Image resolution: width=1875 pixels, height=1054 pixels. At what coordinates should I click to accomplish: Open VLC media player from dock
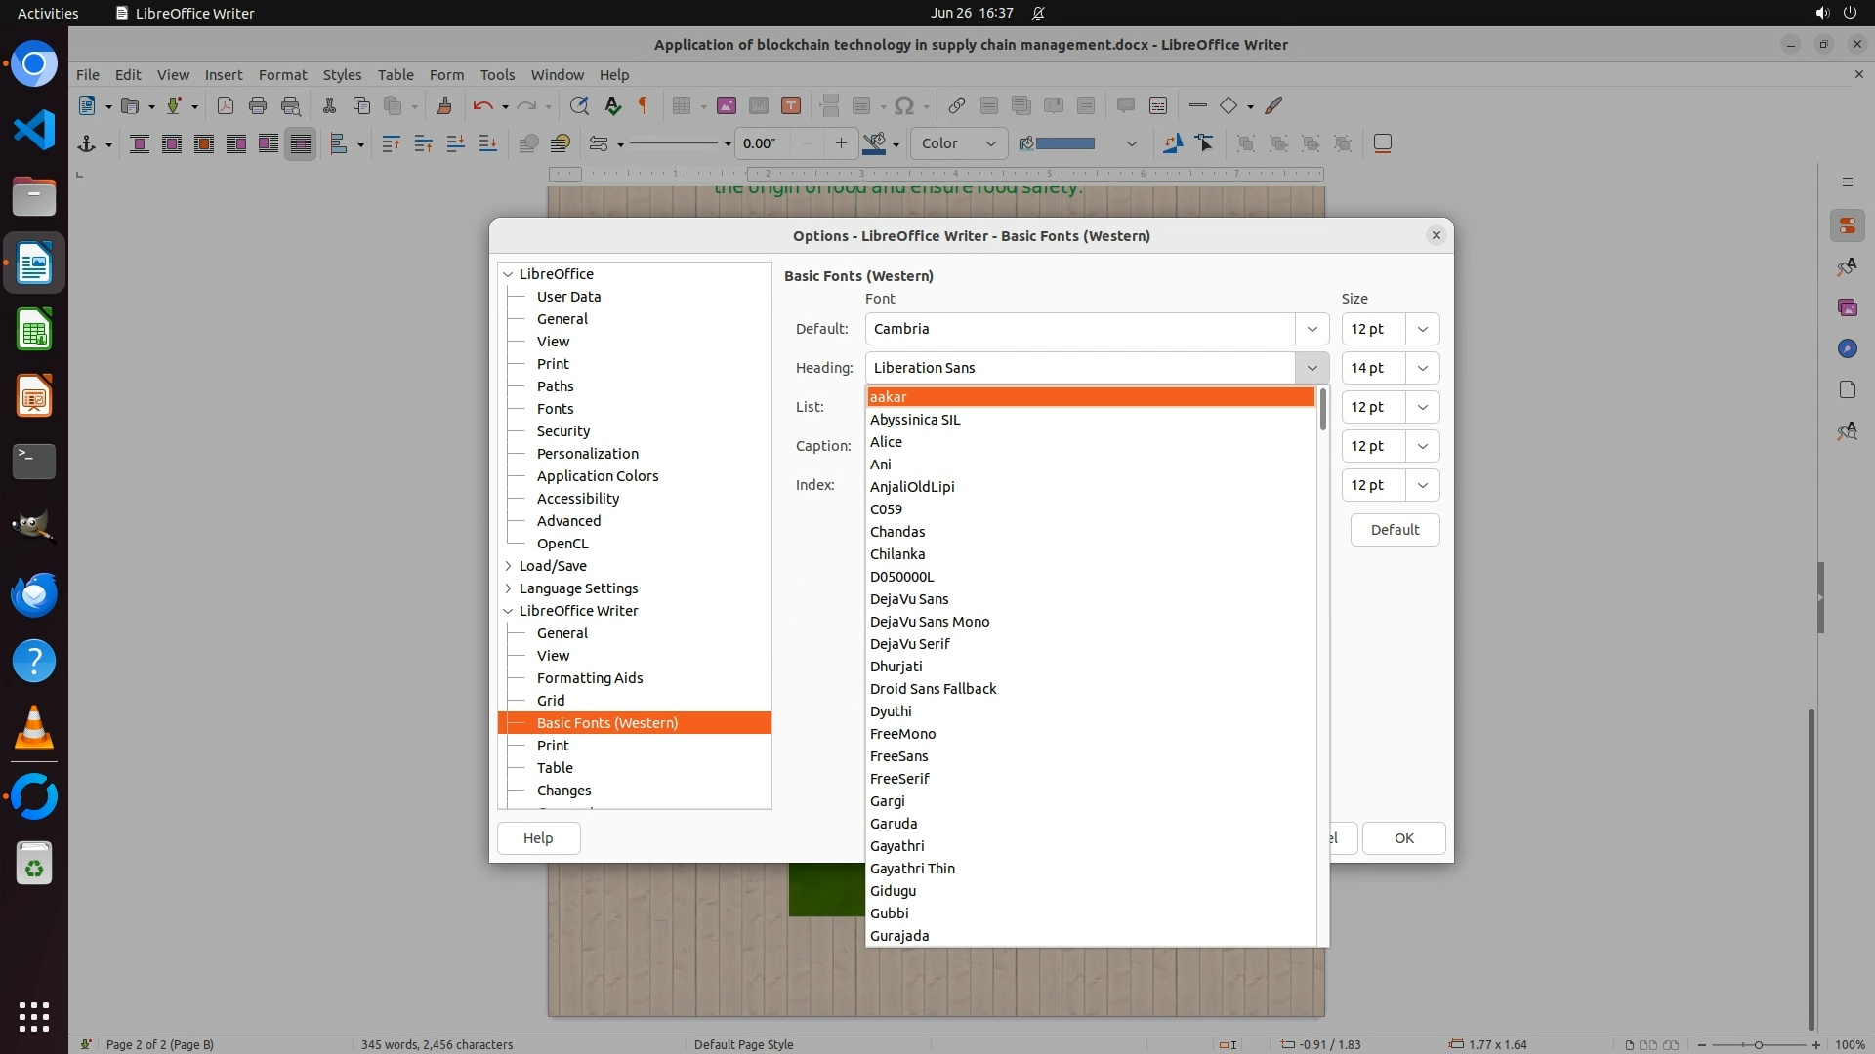coord(34,728)
